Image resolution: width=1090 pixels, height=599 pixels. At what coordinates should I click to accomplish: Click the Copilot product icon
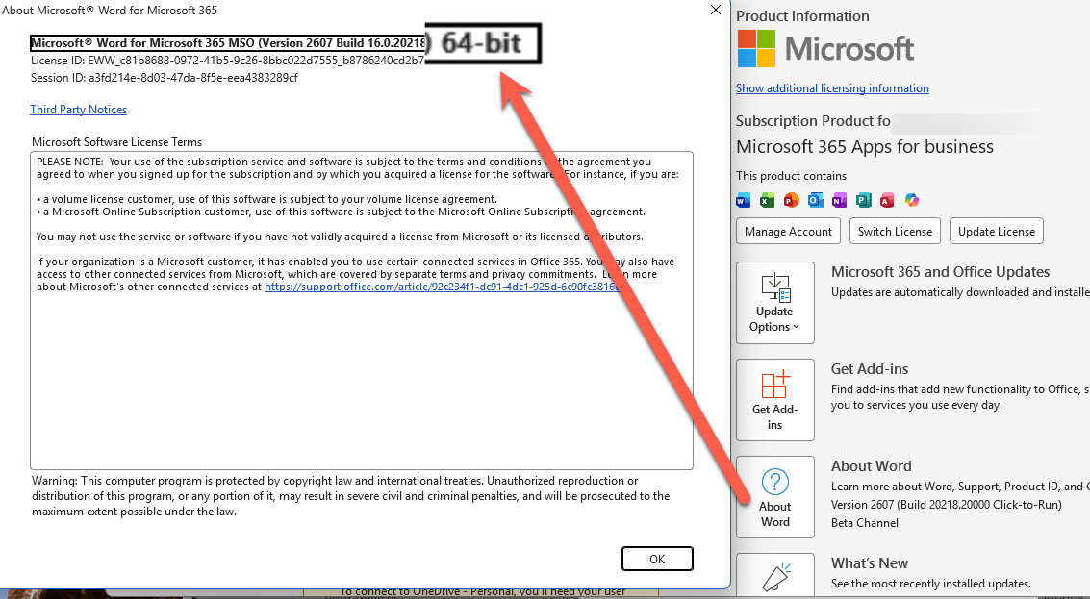click(912, 201)
